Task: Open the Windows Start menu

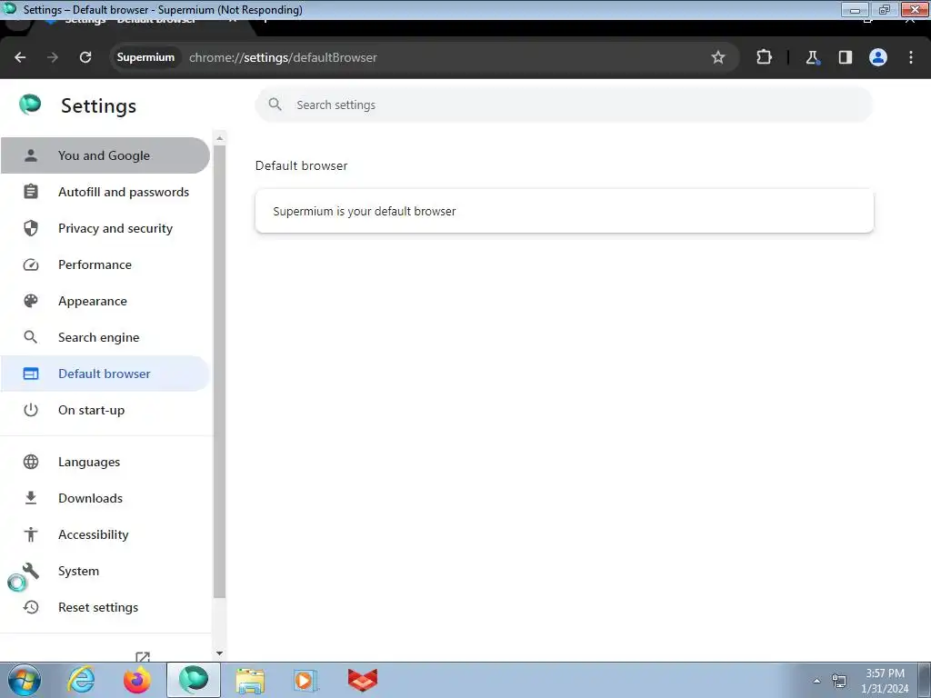Action: (25, 680)
